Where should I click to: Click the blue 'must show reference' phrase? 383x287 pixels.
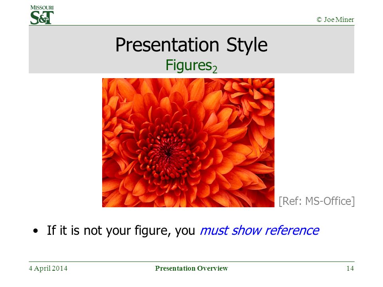(x=259, y=230)
